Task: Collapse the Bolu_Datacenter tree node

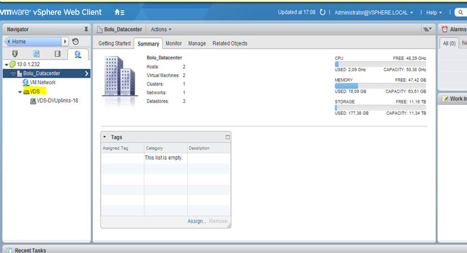Action: tap(13, 74)
